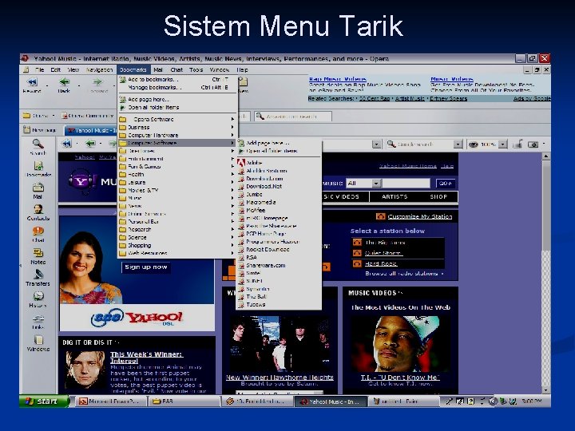Viewport: 575px width, 431px height.
Task: Click the headphone icon beside Quiet Storm
Action: tap(357, 253)
